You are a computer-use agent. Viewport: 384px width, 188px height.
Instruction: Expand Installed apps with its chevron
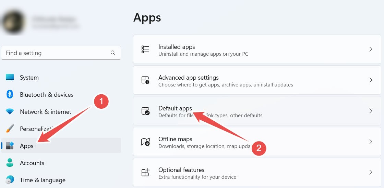[x=371, y=49]
